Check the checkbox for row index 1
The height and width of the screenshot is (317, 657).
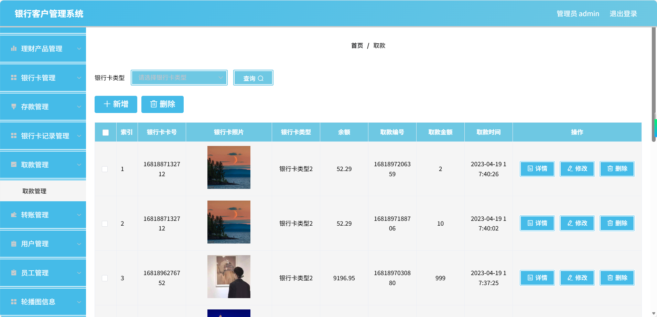pos(105,169)
